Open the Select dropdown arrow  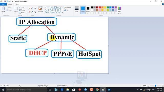coord(16,13)
